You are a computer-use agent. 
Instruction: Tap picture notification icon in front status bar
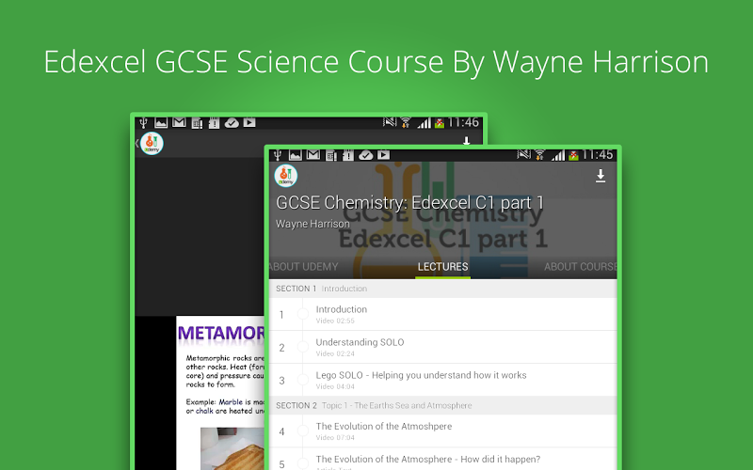pos(295,155)
